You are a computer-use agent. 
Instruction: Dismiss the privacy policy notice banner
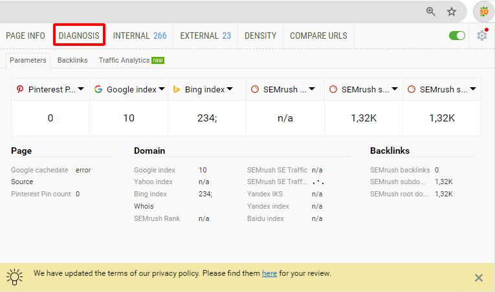click(479, 278)
